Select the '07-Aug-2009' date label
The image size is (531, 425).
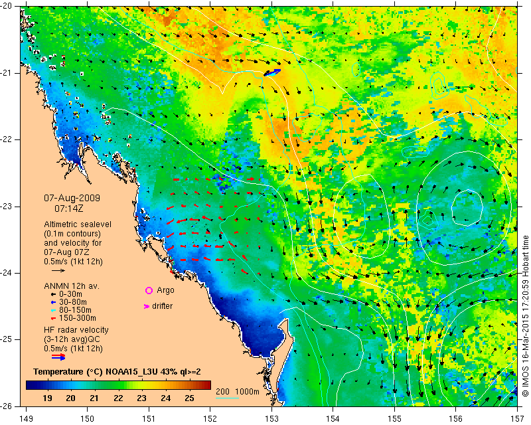point(72,198)
